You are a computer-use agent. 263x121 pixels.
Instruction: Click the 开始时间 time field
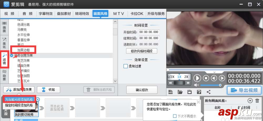click(149, 32)
